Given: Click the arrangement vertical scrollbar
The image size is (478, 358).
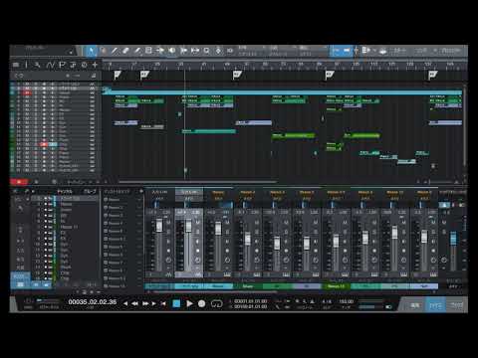Looking at the screenshot, I should point(465,126).
